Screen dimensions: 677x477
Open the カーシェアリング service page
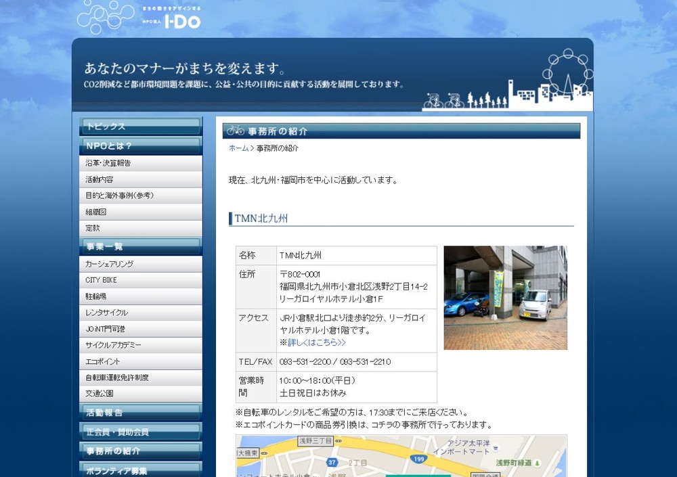click(x=140, y=264)
